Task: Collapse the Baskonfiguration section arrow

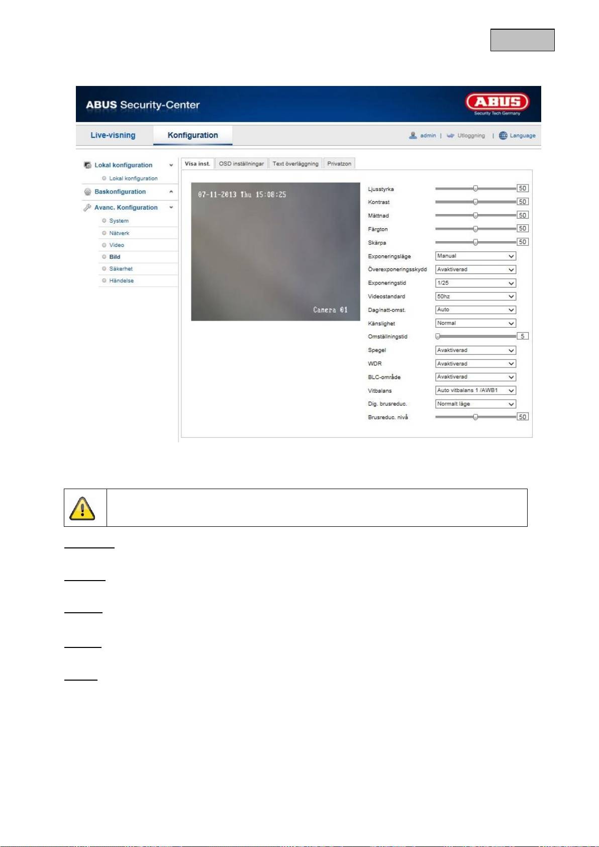Action: tap(171, 192)
